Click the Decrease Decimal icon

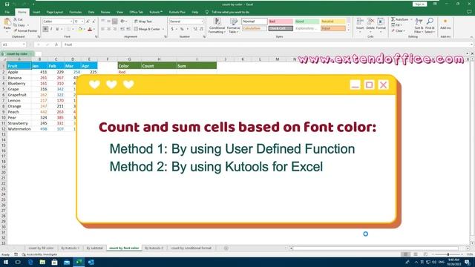pos(201,29)
